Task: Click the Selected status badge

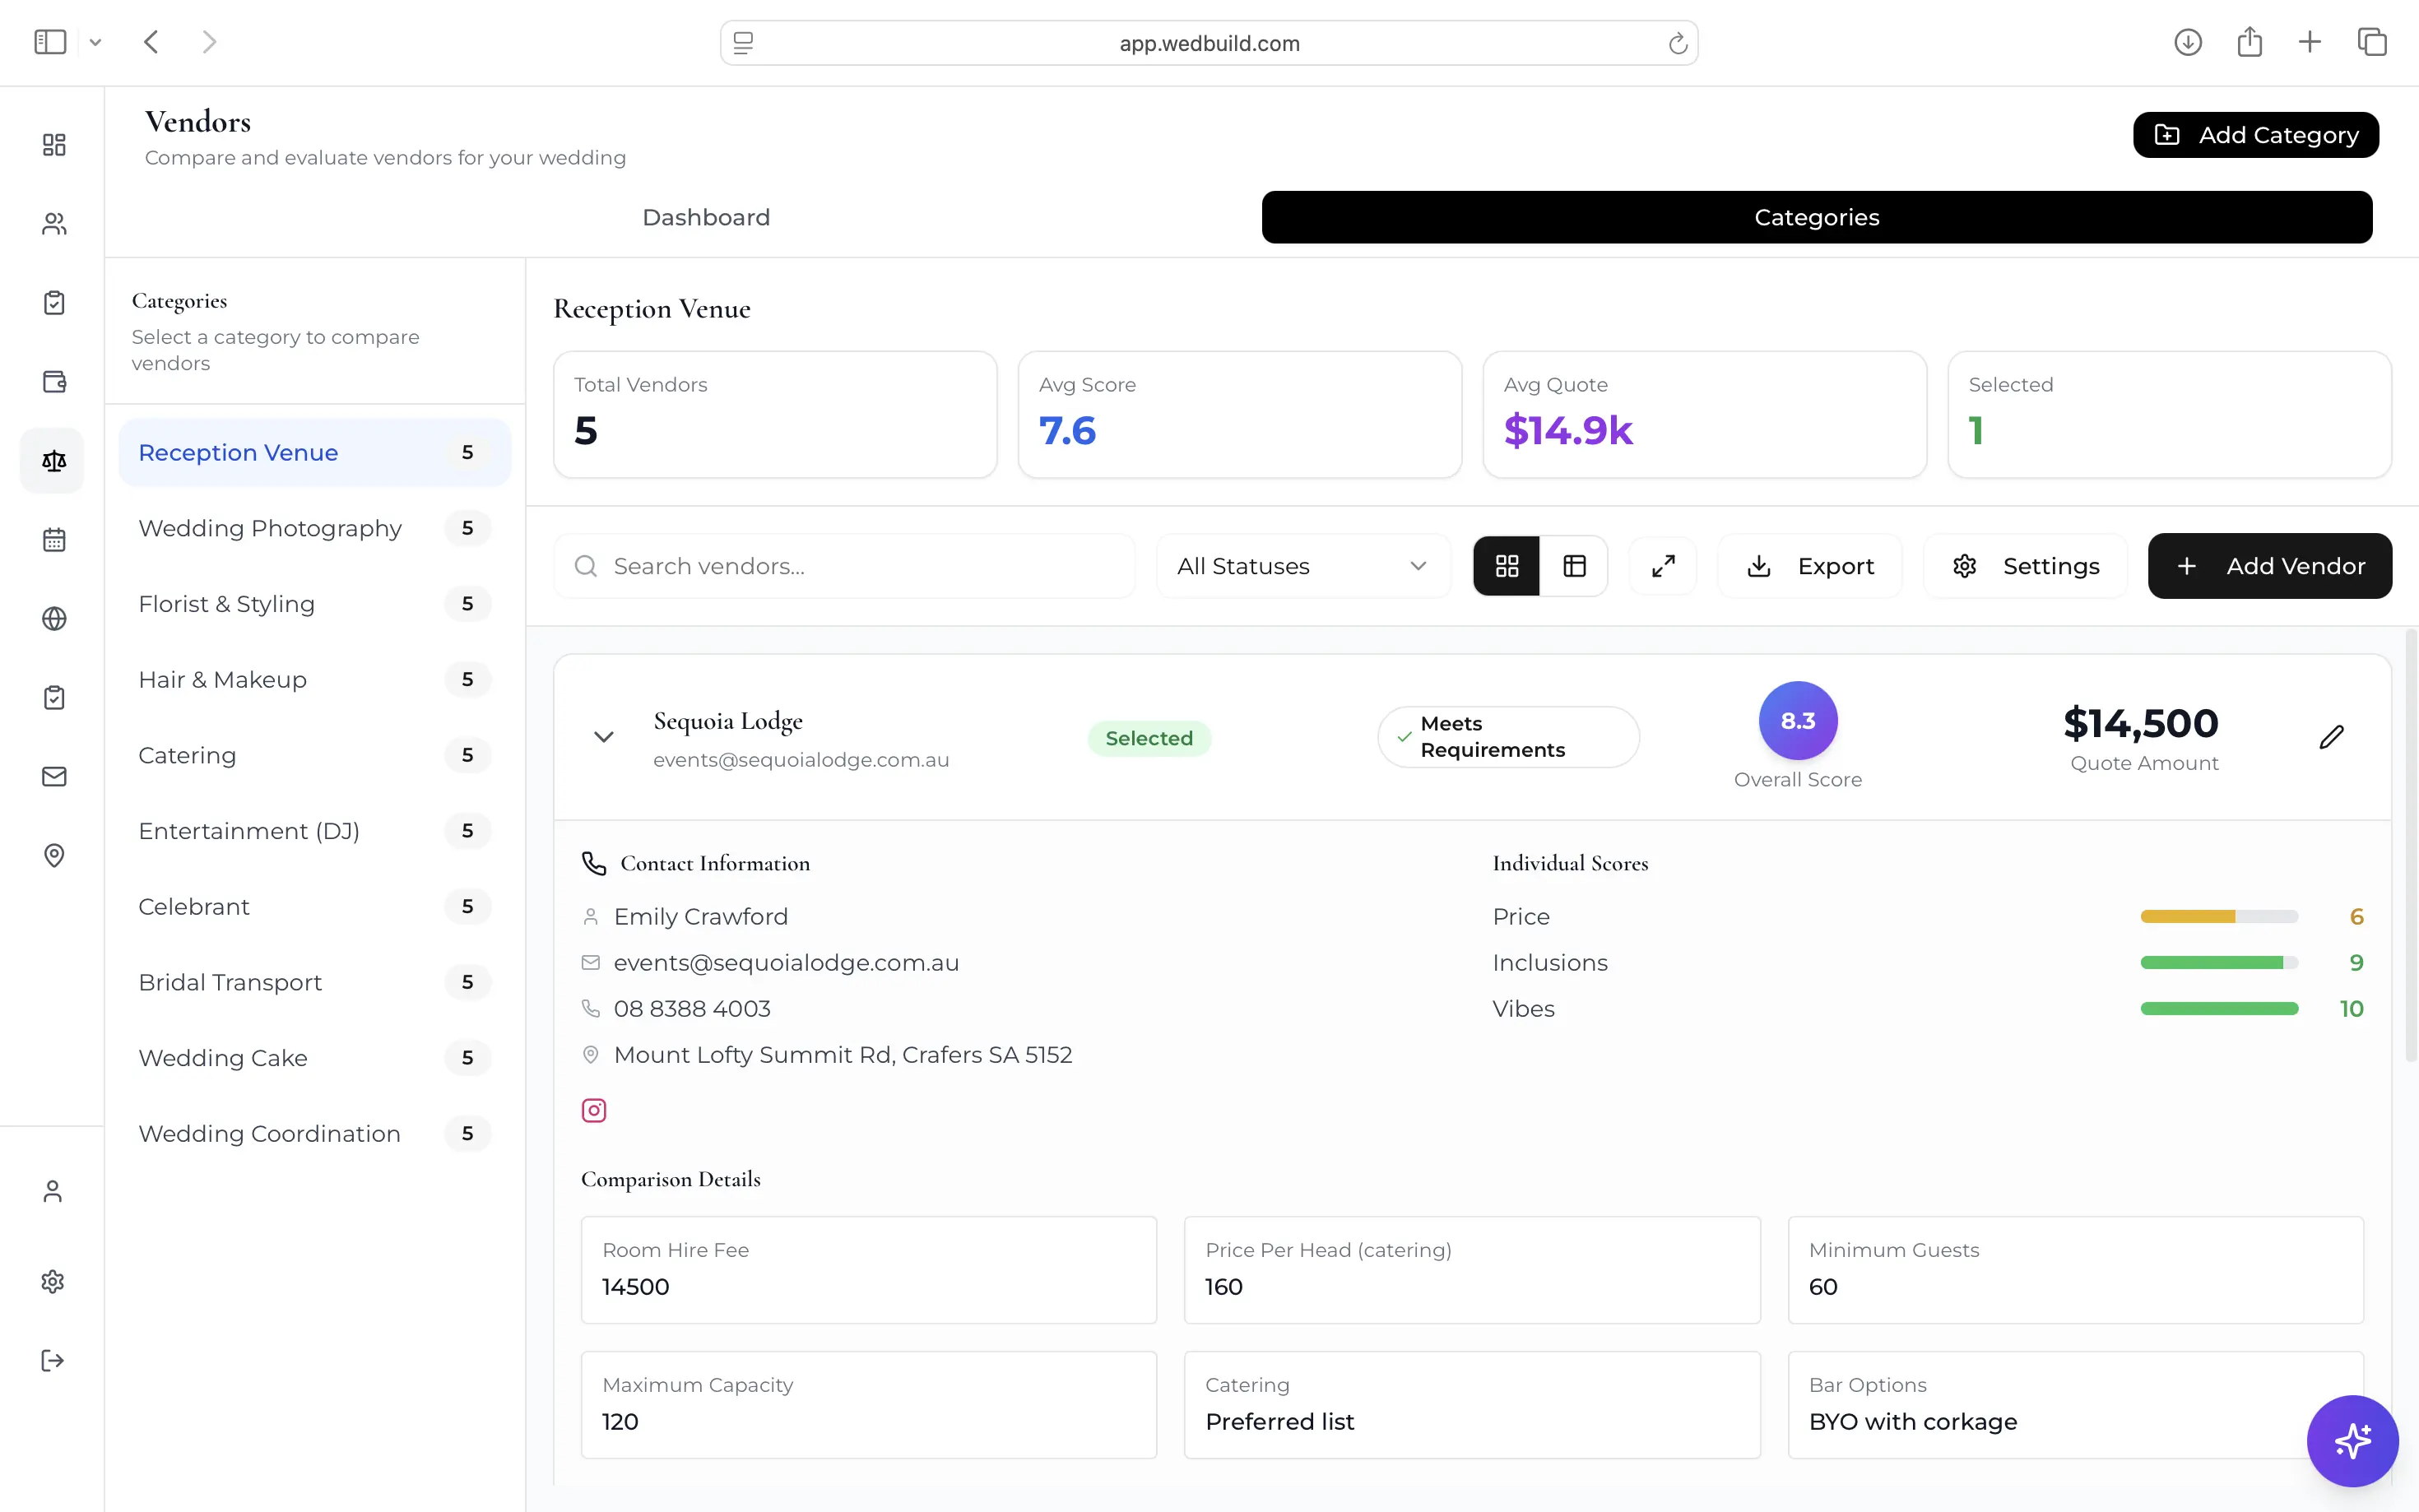Action: (1149, 738)
